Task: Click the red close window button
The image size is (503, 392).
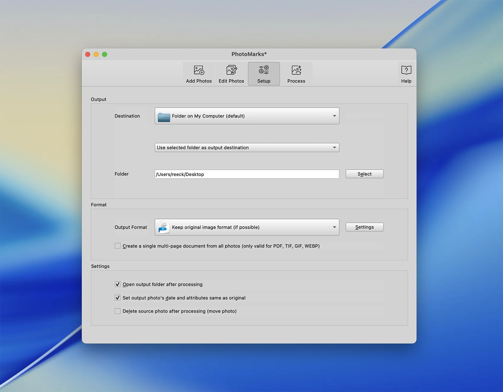Action: tap(88, 54)
